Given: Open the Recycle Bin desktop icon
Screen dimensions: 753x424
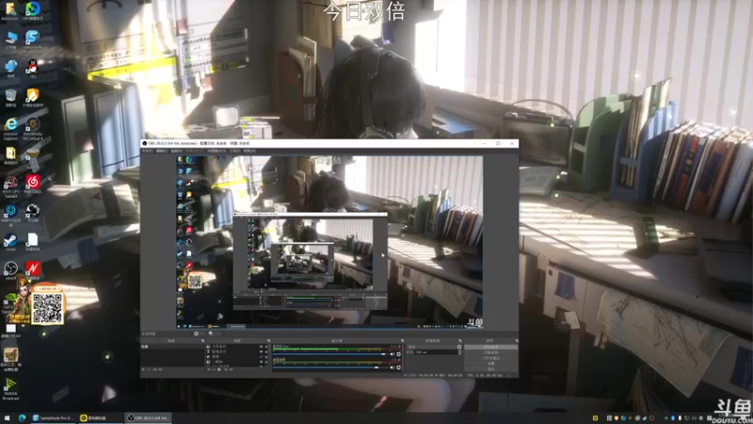Looking at the screenshot, I should click(x=10, y=96).
